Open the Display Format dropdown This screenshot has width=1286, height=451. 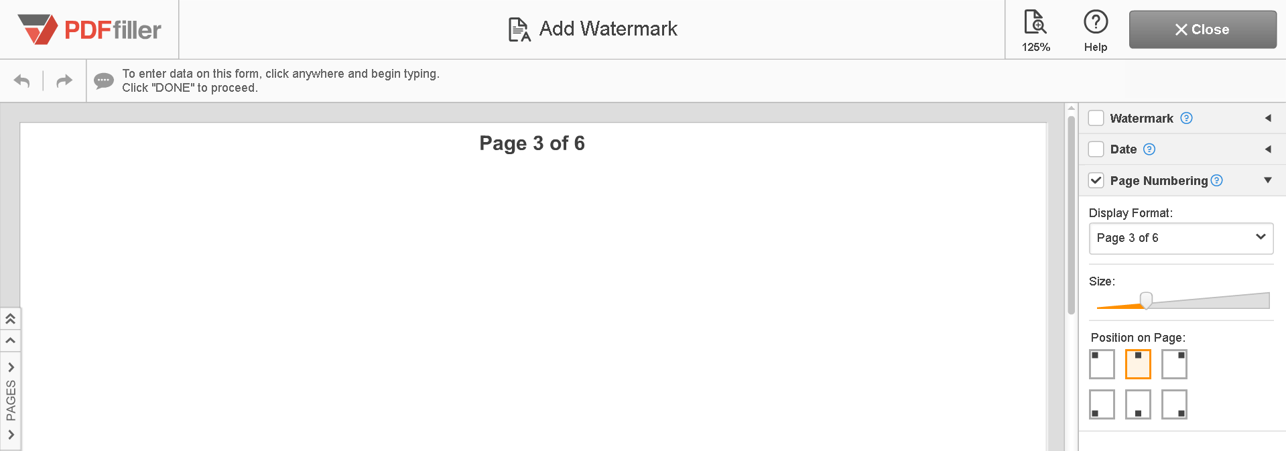click(1181, 238)
